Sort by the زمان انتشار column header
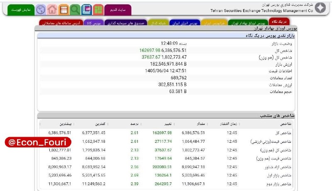Image resolution: width=332 pixels, height=191 pixels. 228,124
